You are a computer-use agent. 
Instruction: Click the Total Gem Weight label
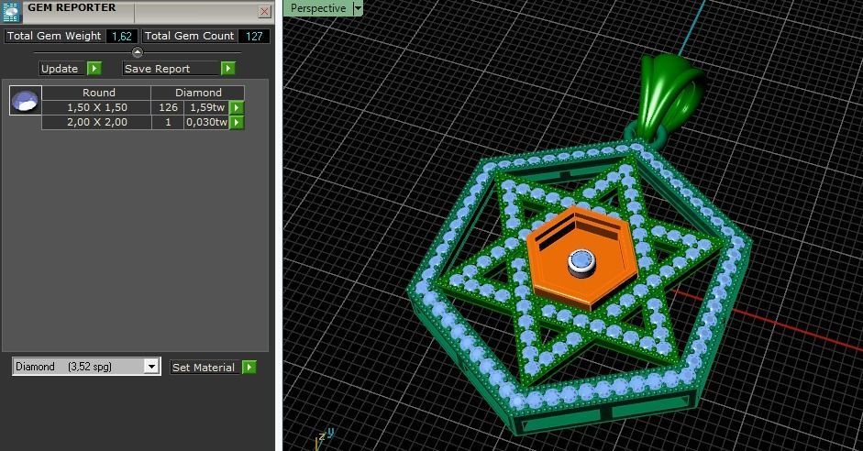[x=54, y=36]
